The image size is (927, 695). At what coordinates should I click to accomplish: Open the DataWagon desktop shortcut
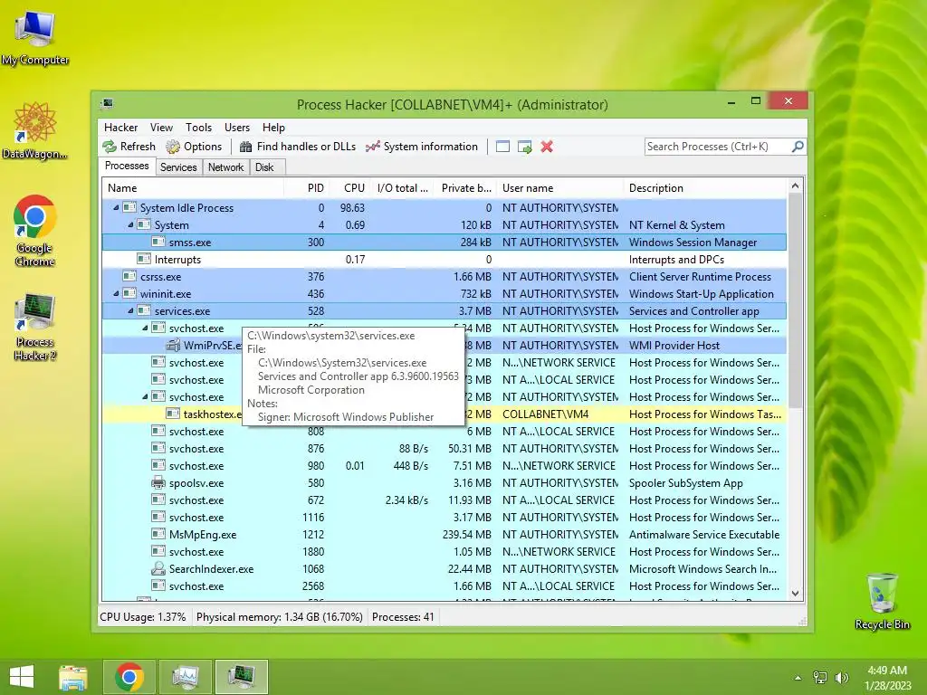coord(35,131)
